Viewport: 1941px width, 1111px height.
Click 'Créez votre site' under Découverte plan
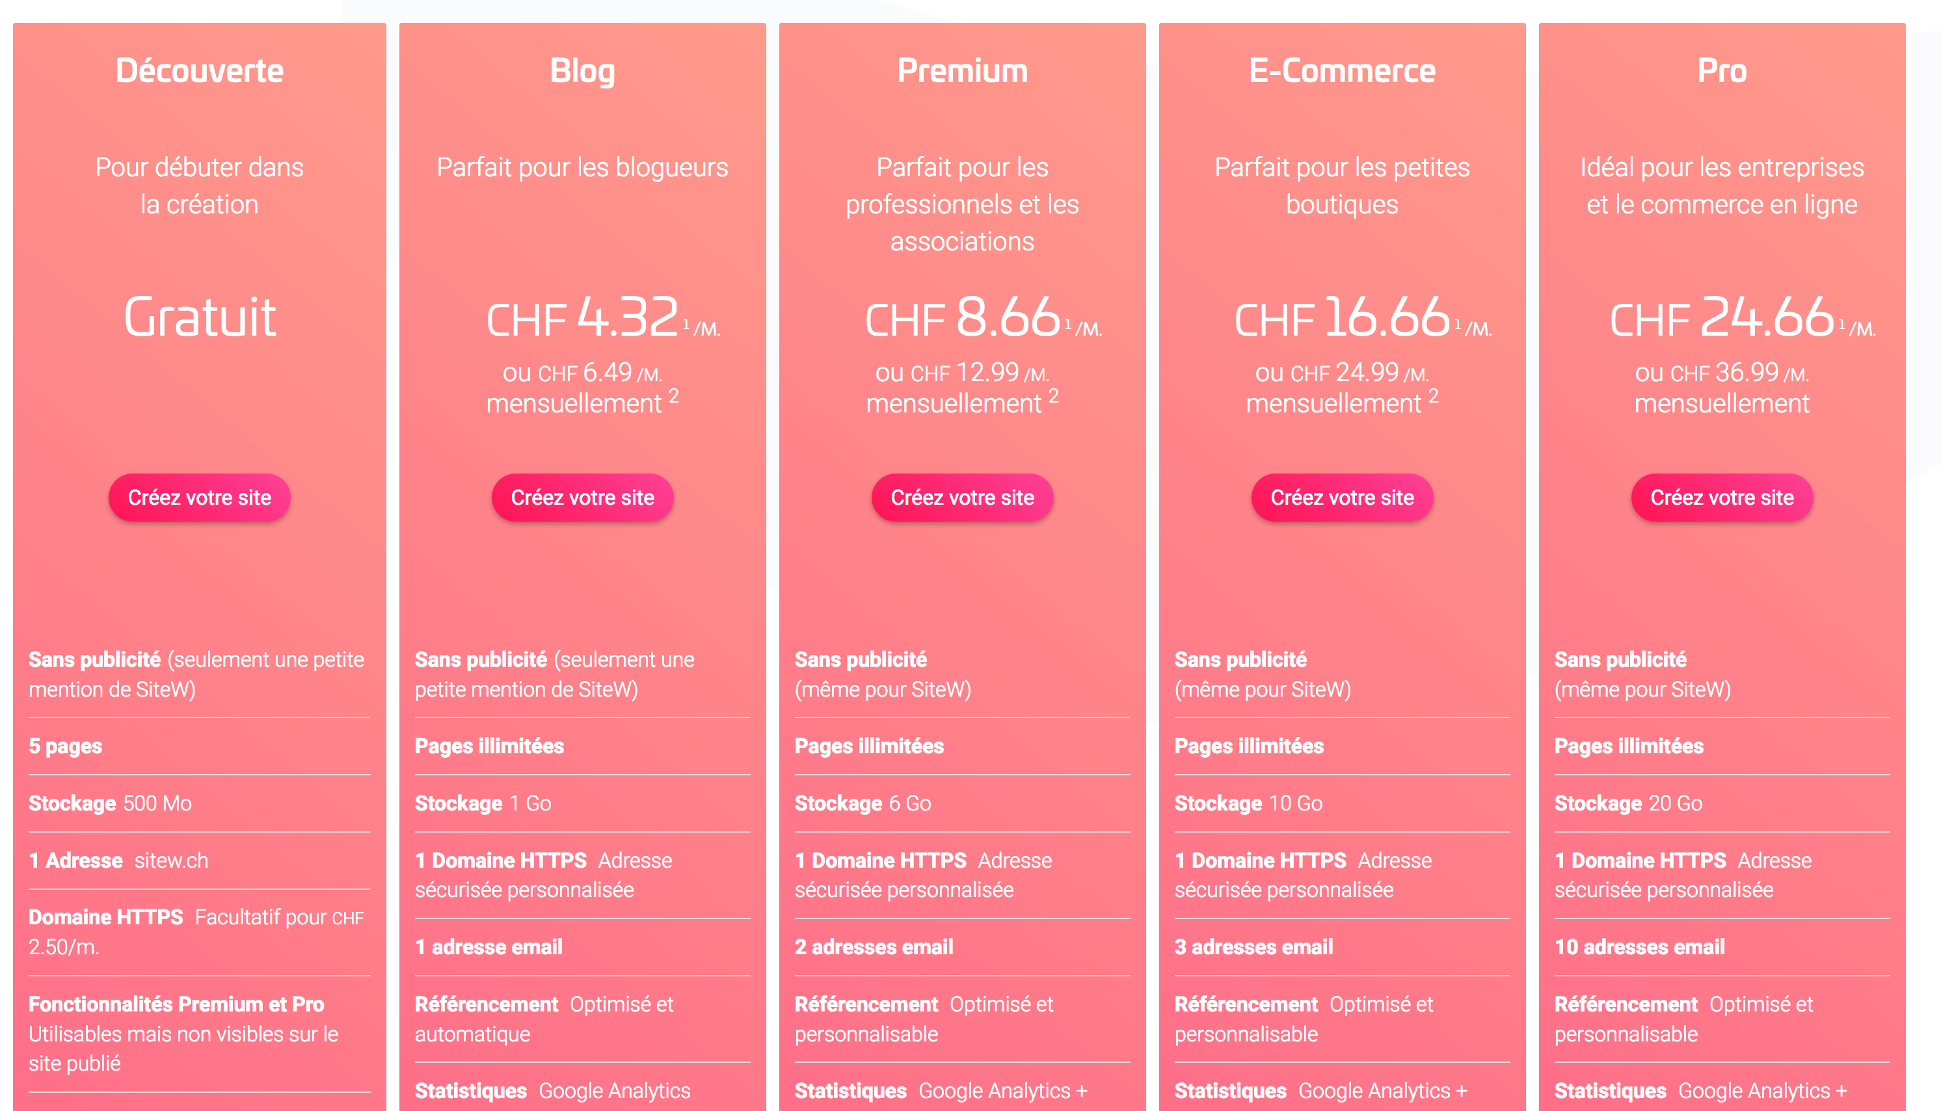point(199,498)
